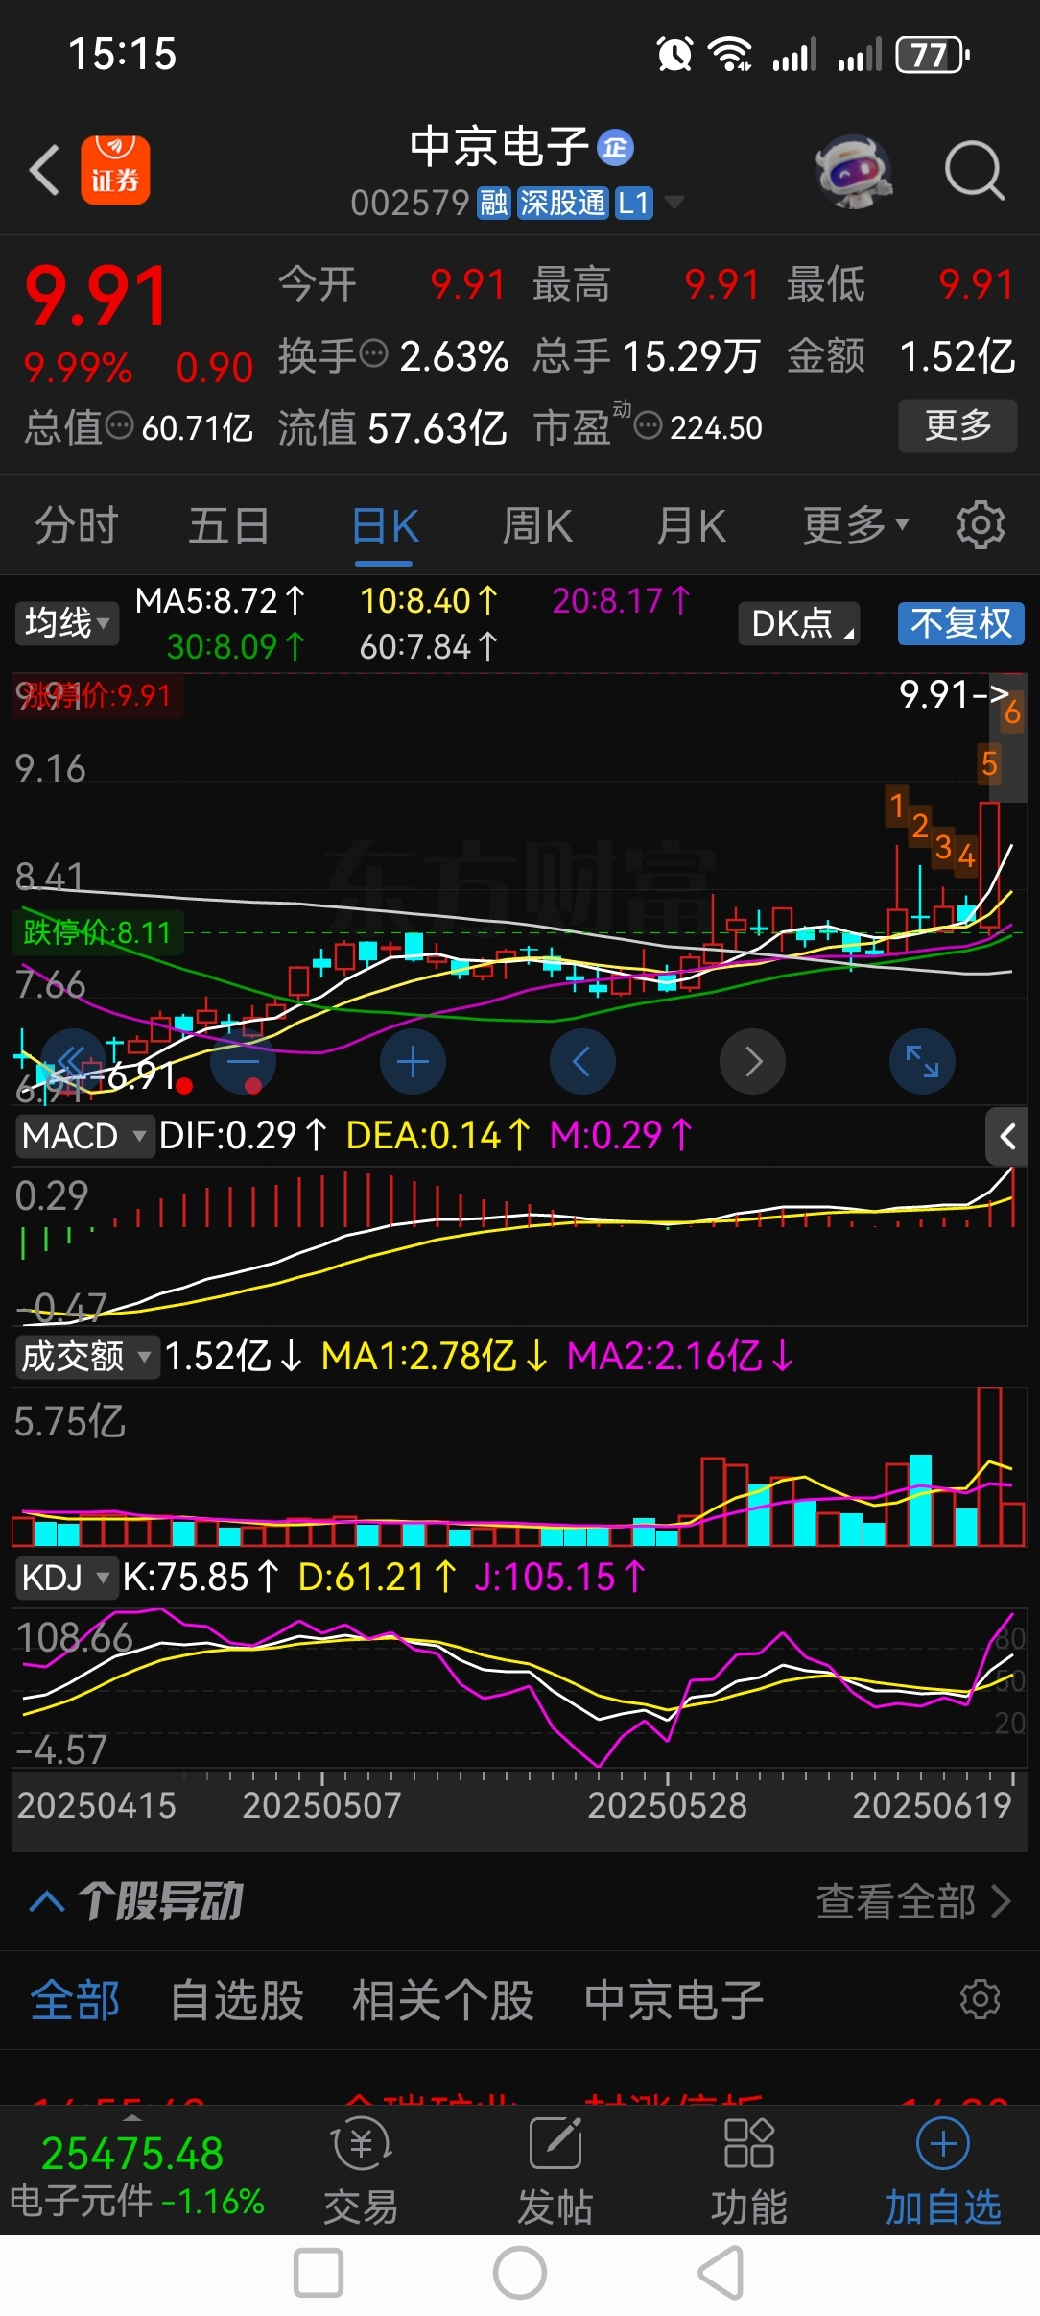Select the 相关个股 filter tab
The image size is (1040, 2316).
pos(442,2001)
